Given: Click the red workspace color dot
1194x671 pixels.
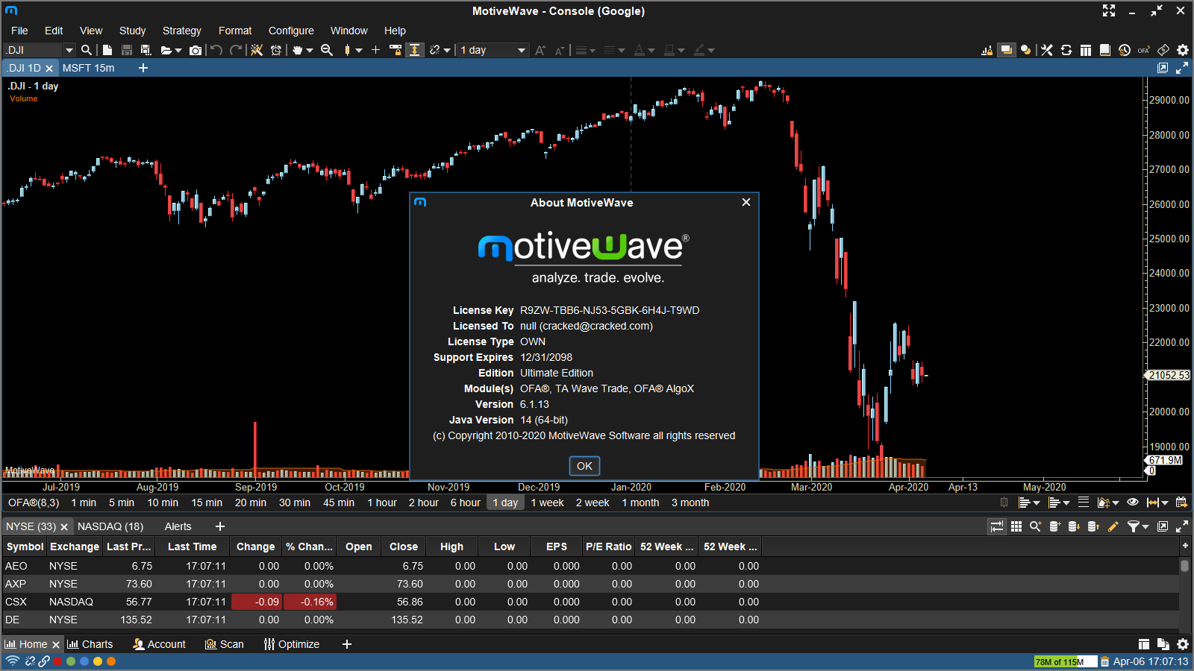Looking at the screenshot, I should [57, 661].
